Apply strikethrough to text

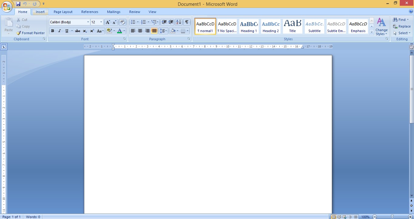click(x=77, y=31)
